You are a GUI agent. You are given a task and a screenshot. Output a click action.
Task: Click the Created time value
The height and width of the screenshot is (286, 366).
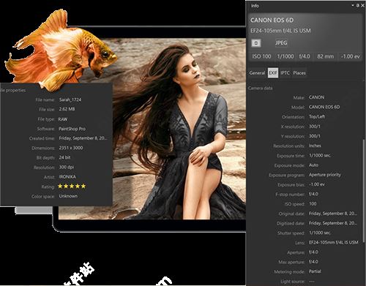(x=83, y=138)
